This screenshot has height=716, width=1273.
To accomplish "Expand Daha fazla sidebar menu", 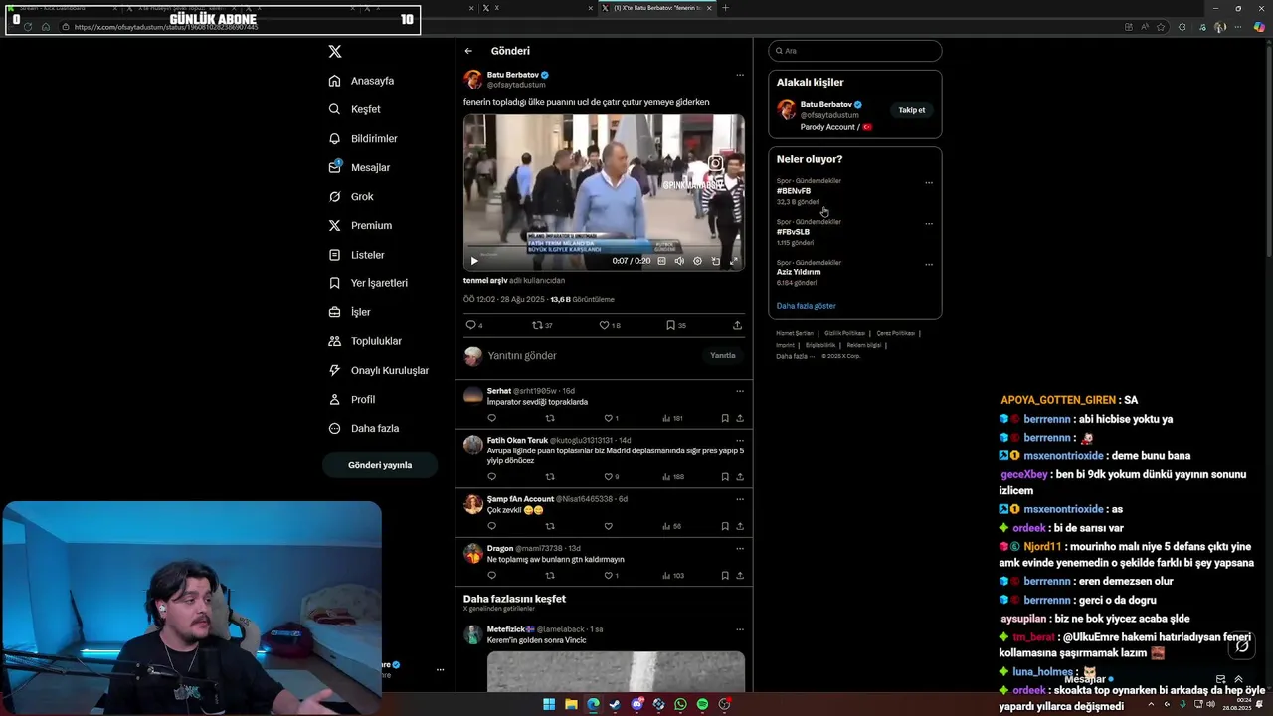I will point(364,428).
